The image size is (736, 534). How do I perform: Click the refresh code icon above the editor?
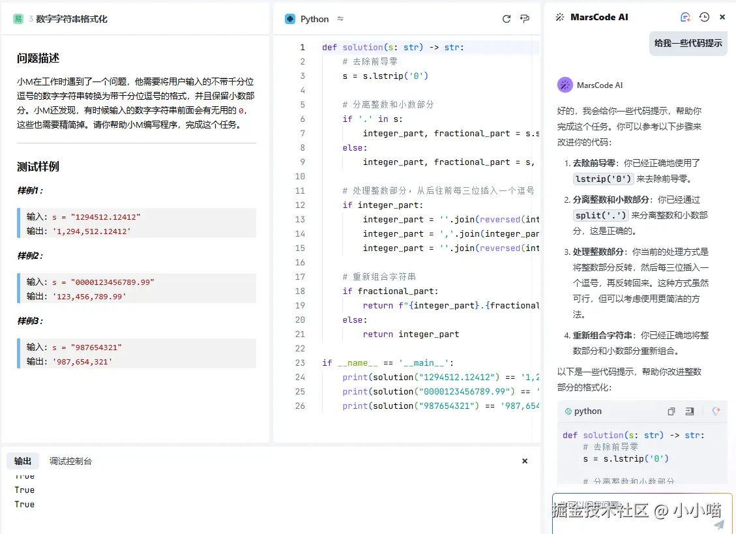(507, 19)
